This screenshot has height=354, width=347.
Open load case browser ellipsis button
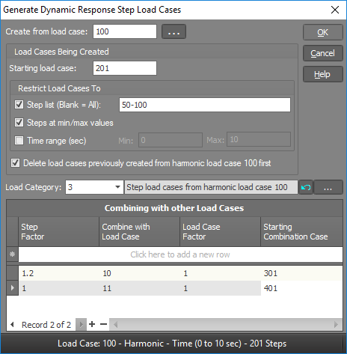[173, 31]
